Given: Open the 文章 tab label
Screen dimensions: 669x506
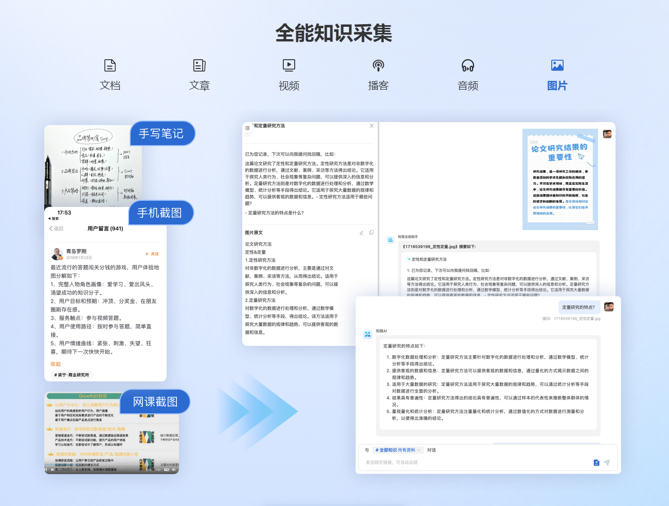Looking at the screenshot, I should [200, 85].
